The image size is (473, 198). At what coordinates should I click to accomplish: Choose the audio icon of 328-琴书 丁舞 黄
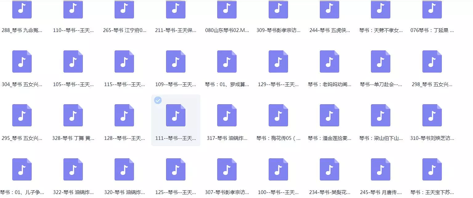point(73,115)
